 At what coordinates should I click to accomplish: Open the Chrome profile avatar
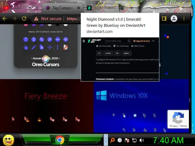tap(174, 19)
